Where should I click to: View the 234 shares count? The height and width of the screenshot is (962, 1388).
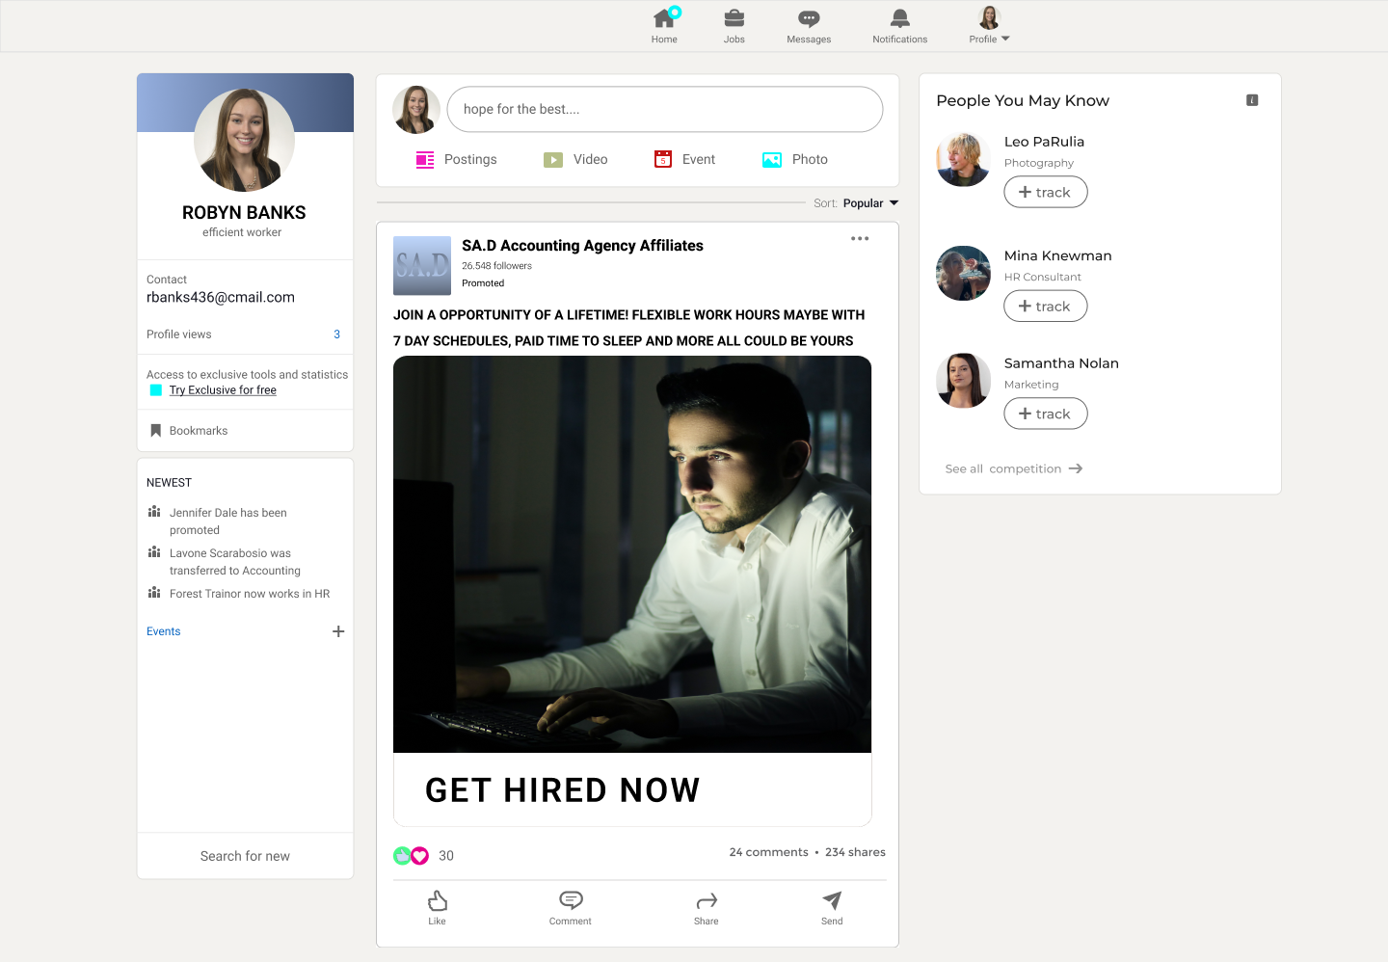855,852
